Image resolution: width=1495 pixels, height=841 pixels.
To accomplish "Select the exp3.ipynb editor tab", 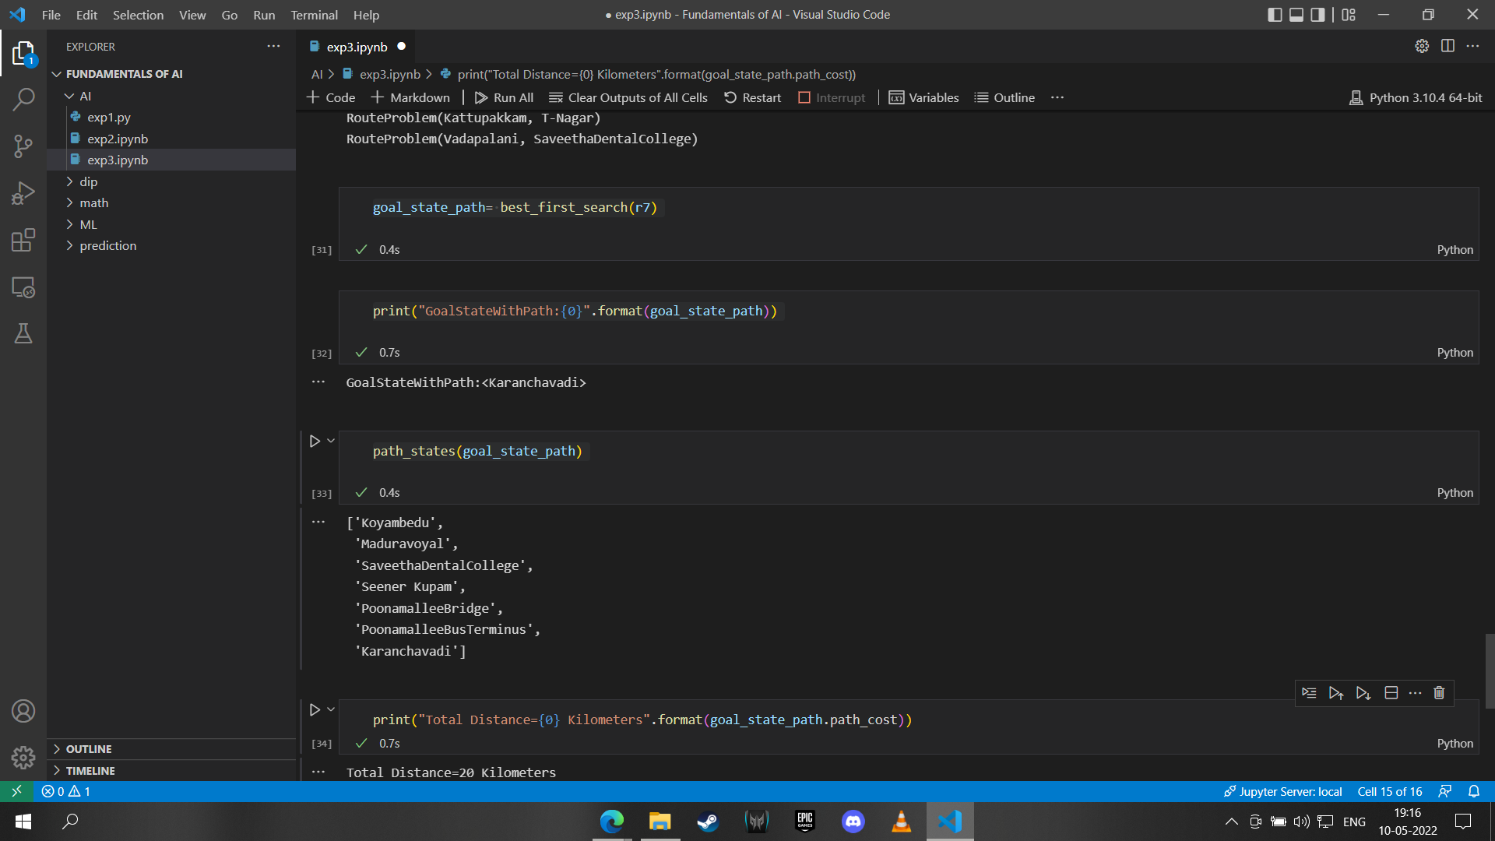I will 357,47.
